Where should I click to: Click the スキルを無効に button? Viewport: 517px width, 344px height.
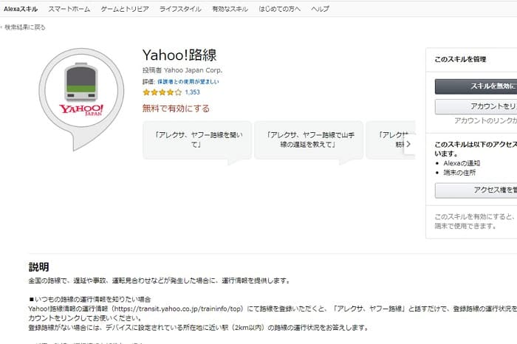(x=476, y=86)
